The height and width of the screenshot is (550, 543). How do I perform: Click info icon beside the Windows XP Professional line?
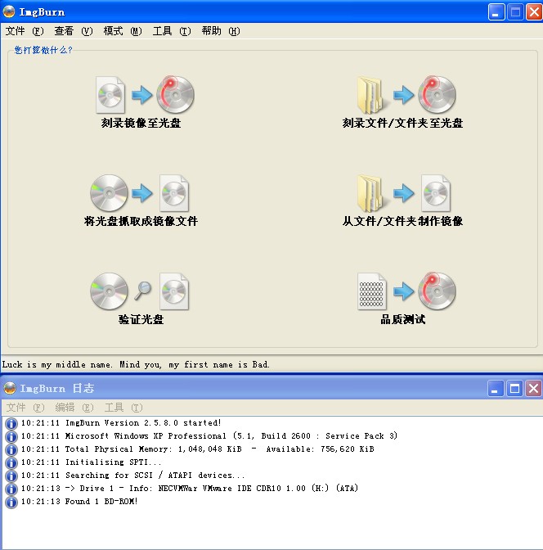coord(11,437)
